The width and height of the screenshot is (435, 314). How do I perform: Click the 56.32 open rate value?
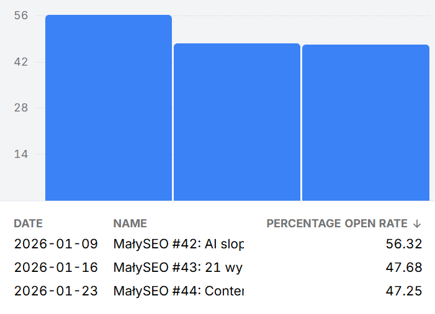pos(403,244)
